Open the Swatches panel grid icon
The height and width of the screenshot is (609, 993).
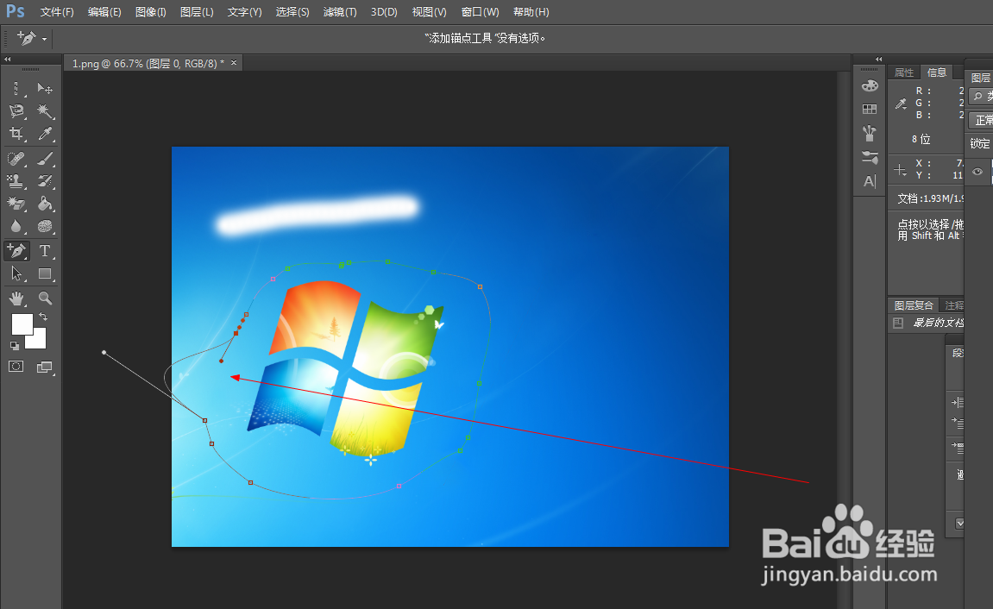pos(870,109)
